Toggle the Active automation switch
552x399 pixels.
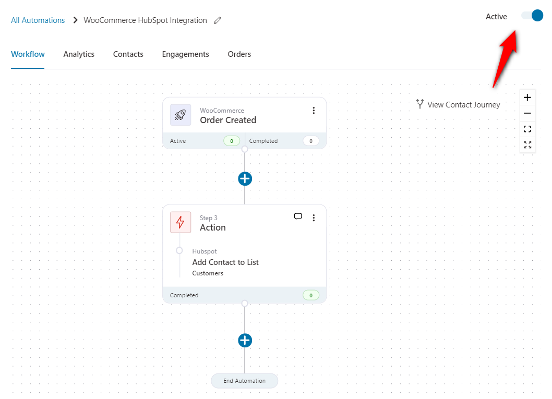pyautogui.click(x=532, y=16)
